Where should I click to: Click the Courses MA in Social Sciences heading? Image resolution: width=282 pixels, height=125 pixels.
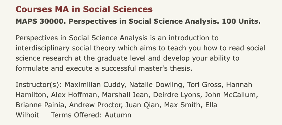click(84, 9)
